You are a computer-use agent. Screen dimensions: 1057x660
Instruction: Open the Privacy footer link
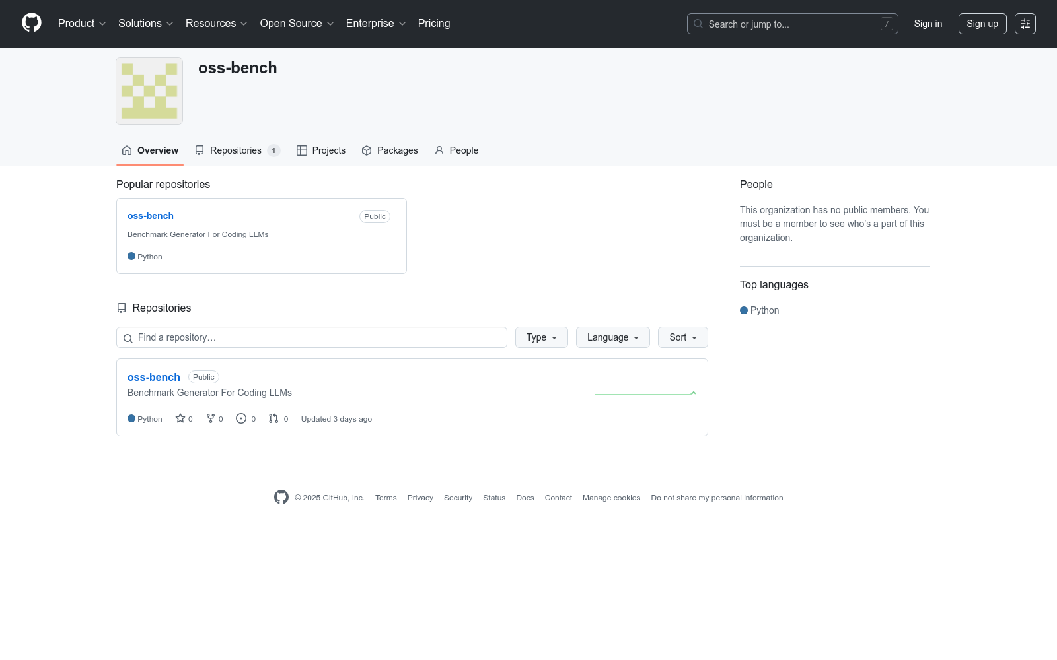click(x=420, y=498)
